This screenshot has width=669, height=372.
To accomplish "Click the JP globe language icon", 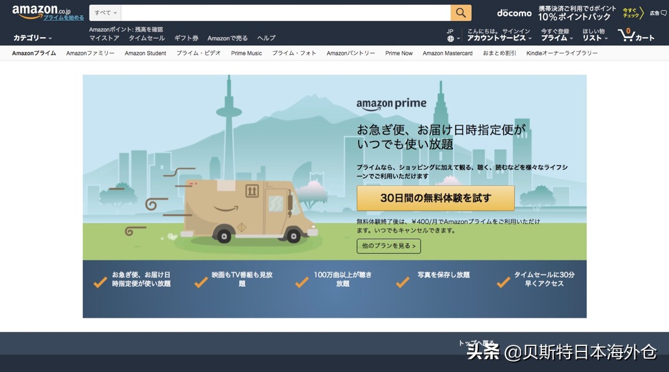I will pyautogui.click(x=451, y=39).
